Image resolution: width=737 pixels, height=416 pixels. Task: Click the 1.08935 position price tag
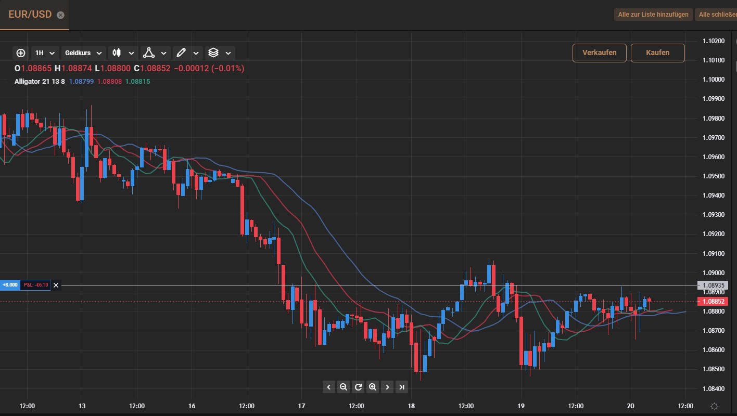(x=713, y=285)
